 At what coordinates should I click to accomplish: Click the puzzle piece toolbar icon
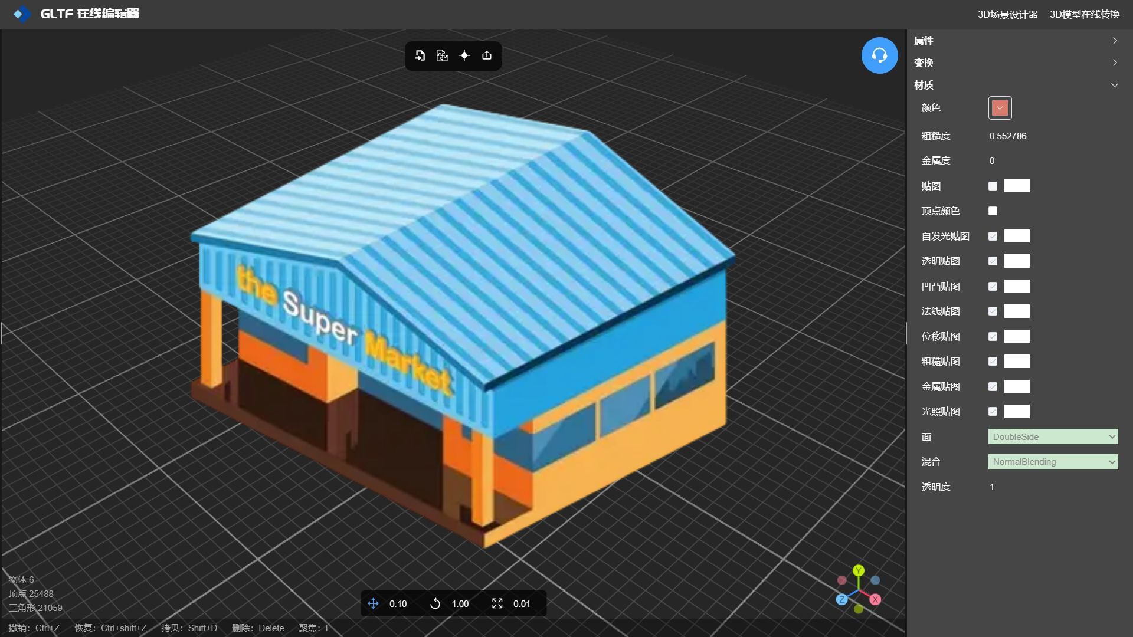click(x=442, y=55)
